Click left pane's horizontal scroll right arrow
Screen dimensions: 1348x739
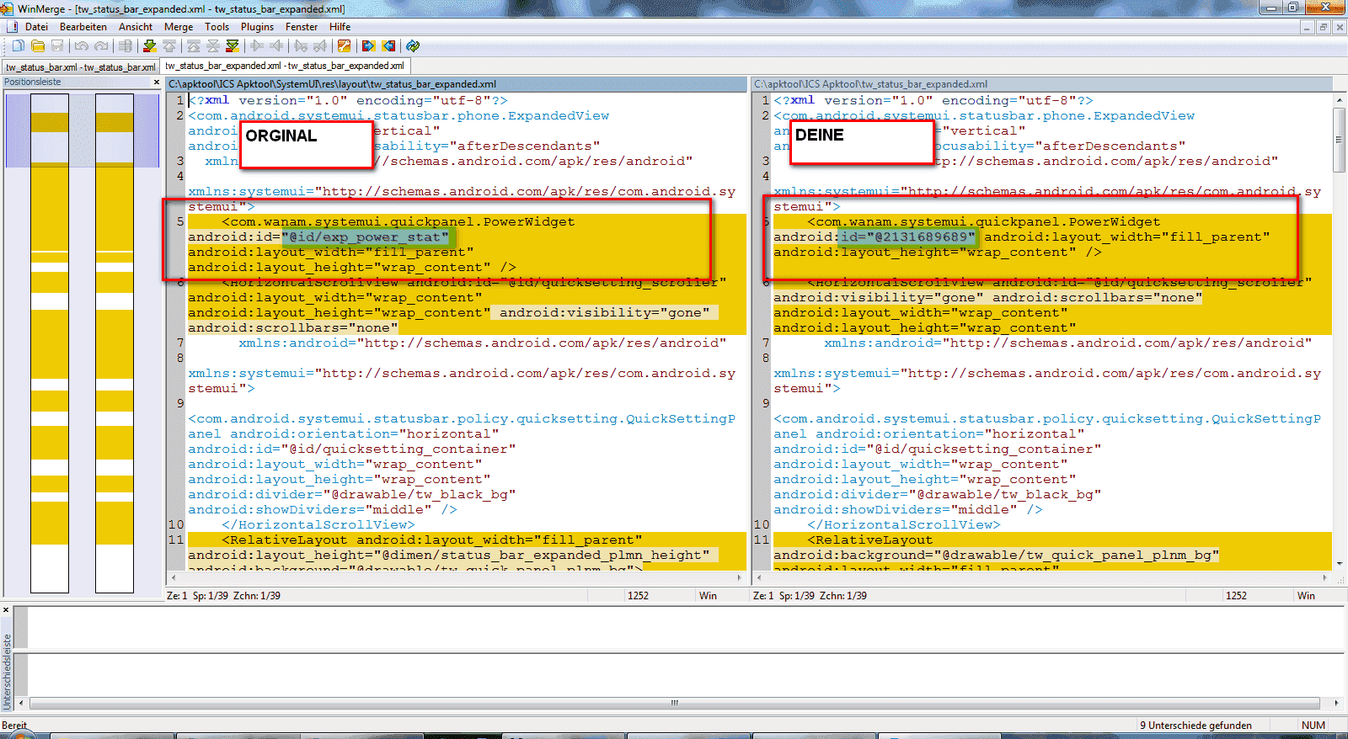point(740,577)
